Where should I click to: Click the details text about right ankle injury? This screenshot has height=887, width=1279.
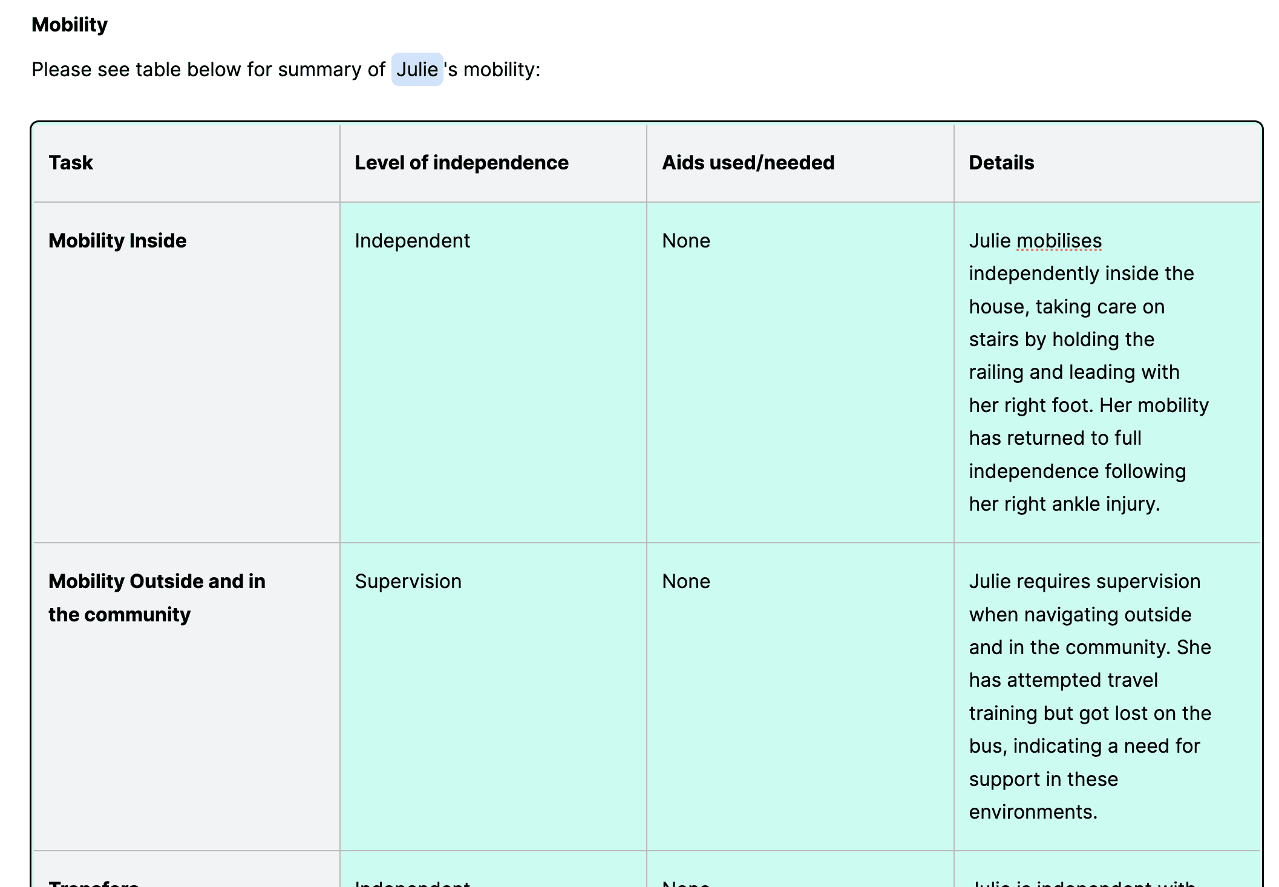1064,504
